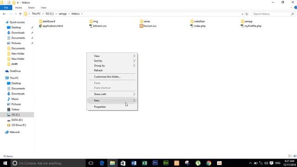
Task: Open XAMPP control panel from taskbar
Action: [176, 163]
